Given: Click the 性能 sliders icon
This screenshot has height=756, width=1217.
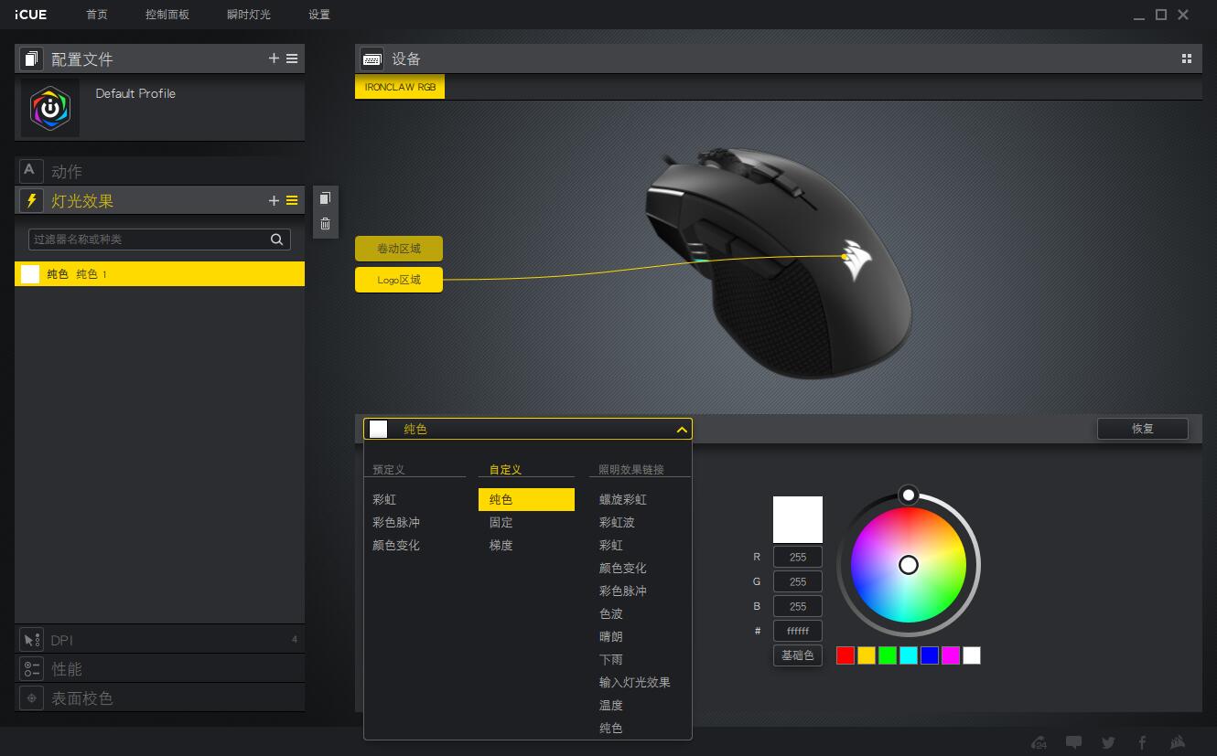Looking at the screenshot, I should (31, 669).
